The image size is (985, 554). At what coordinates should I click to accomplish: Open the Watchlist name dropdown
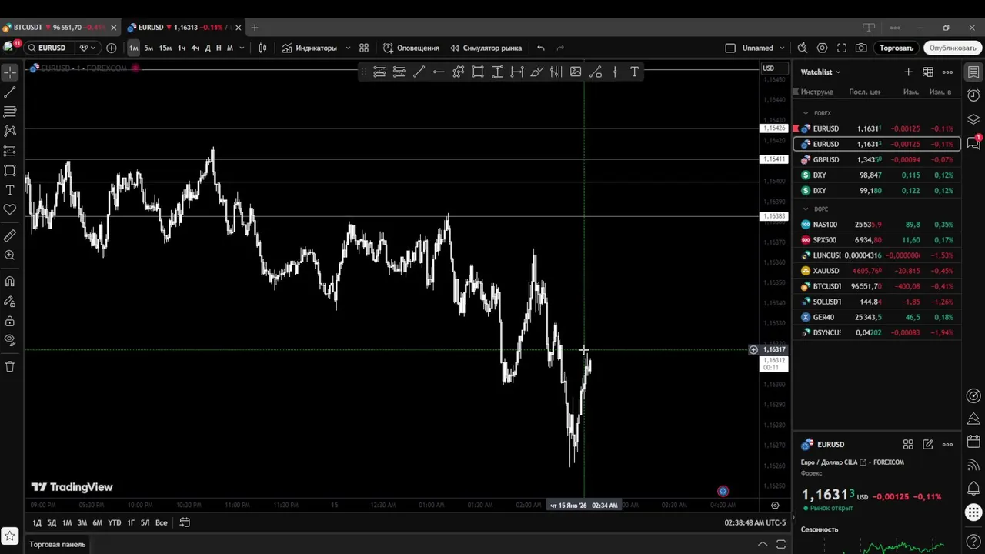click(x=820, y=72)
